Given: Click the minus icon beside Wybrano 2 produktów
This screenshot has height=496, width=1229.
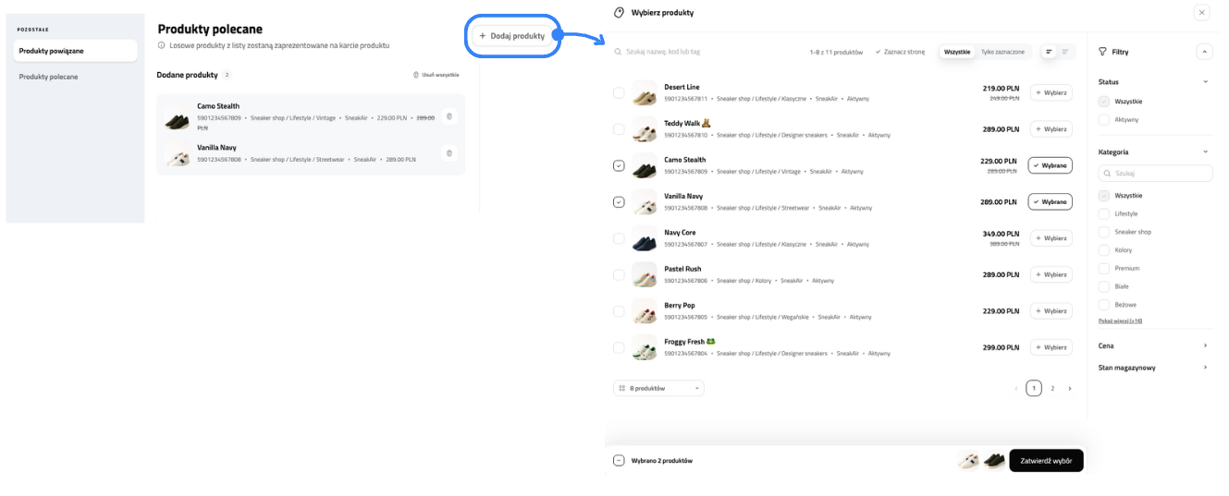Looking at the screenshot, I should tap(619, 461).
